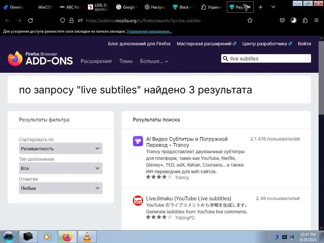Click the site security padlock icon
324x243 pixels.
pyautogui.click(x=72, y=20)
